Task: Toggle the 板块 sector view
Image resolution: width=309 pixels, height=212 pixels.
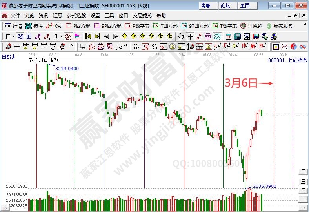Action: (x=34, y=26)
